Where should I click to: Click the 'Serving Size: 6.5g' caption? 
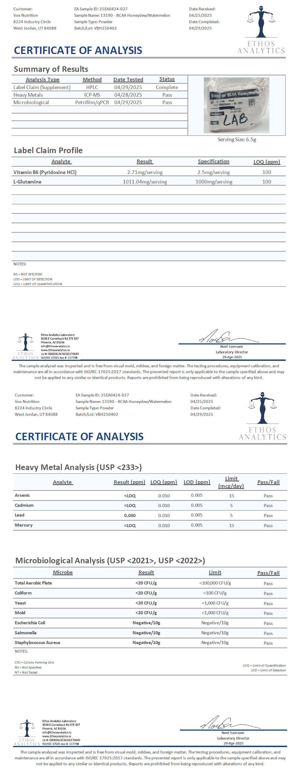[x=237, y=140]
